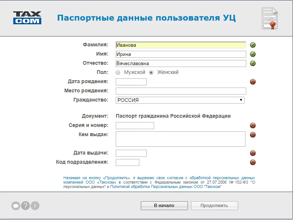
Task: Click into the Дата рождения field
Action: [131, 82]
